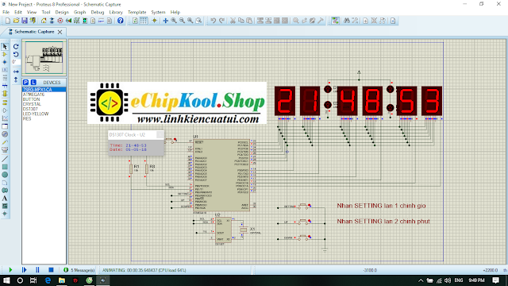Close the Schematic Capture tab
The height and width of the screenshot is (286, 508).
point(60,32)
